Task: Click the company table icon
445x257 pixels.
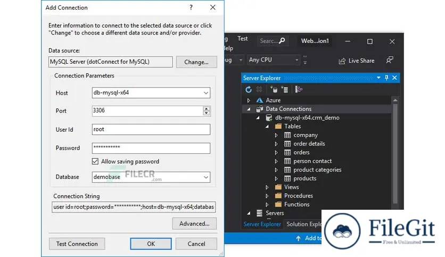Action: 287,135
